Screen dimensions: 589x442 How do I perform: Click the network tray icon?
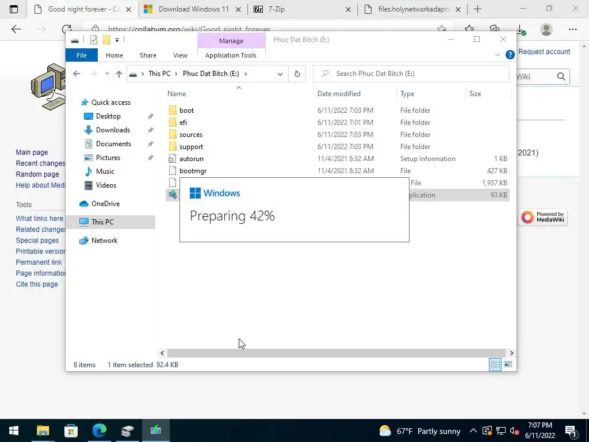pos(501,431)
